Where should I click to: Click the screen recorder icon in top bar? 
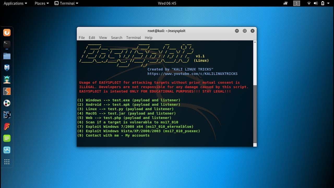(285, 3)
